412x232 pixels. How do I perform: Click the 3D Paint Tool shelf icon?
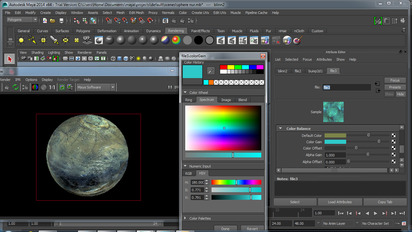298,40
